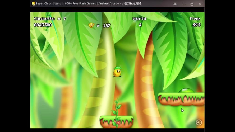Click the green slime dome on right platform
This screenshot has height=132, width=235.
pyautogui.click(x=186, y=91)
